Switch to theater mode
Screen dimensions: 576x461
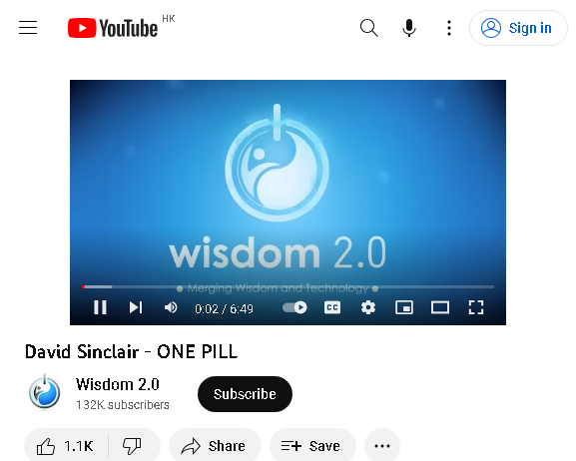(x=440, y=307)
